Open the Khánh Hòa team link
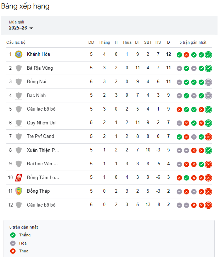The image size is (220, 257). pos(38,54)
